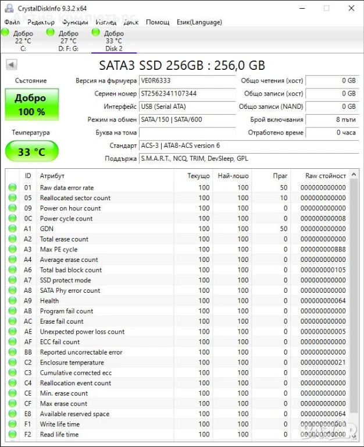This screenshot has width=364, height=447.
Task: Click green status icon for Health attribute
Action: pyautogui.click(x=12, y=301)
